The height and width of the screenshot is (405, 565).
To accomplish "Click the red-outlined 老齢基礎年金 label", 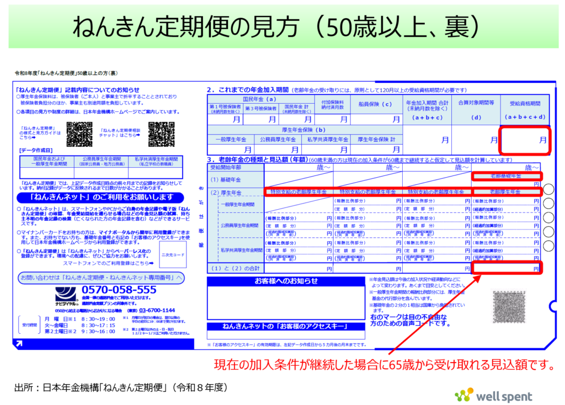I will pos(507,176).
